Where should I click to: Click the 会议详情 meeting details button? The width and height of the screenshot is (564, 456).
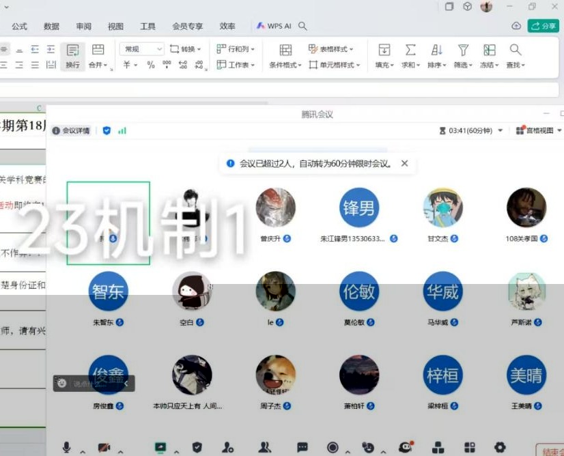point(71,130)
